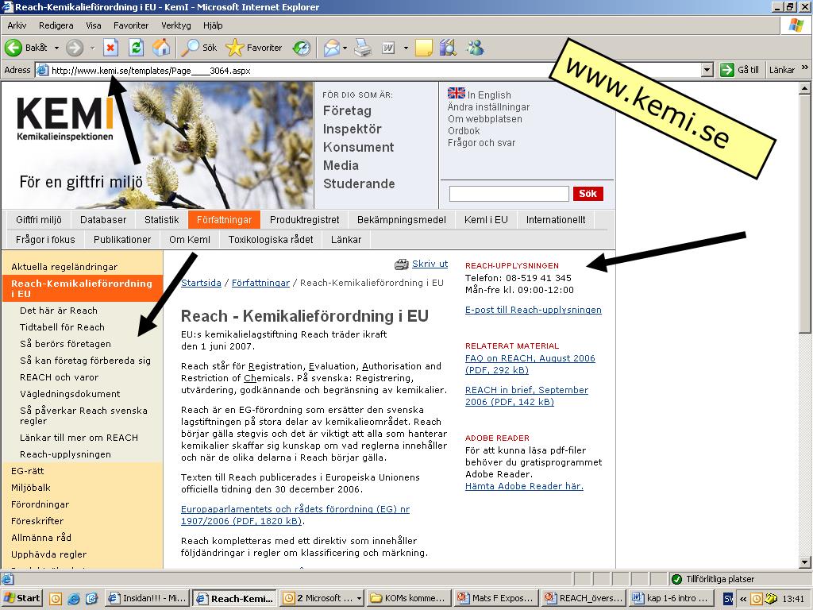Open the Favoriter menu in menu bar

coord(131,25)
